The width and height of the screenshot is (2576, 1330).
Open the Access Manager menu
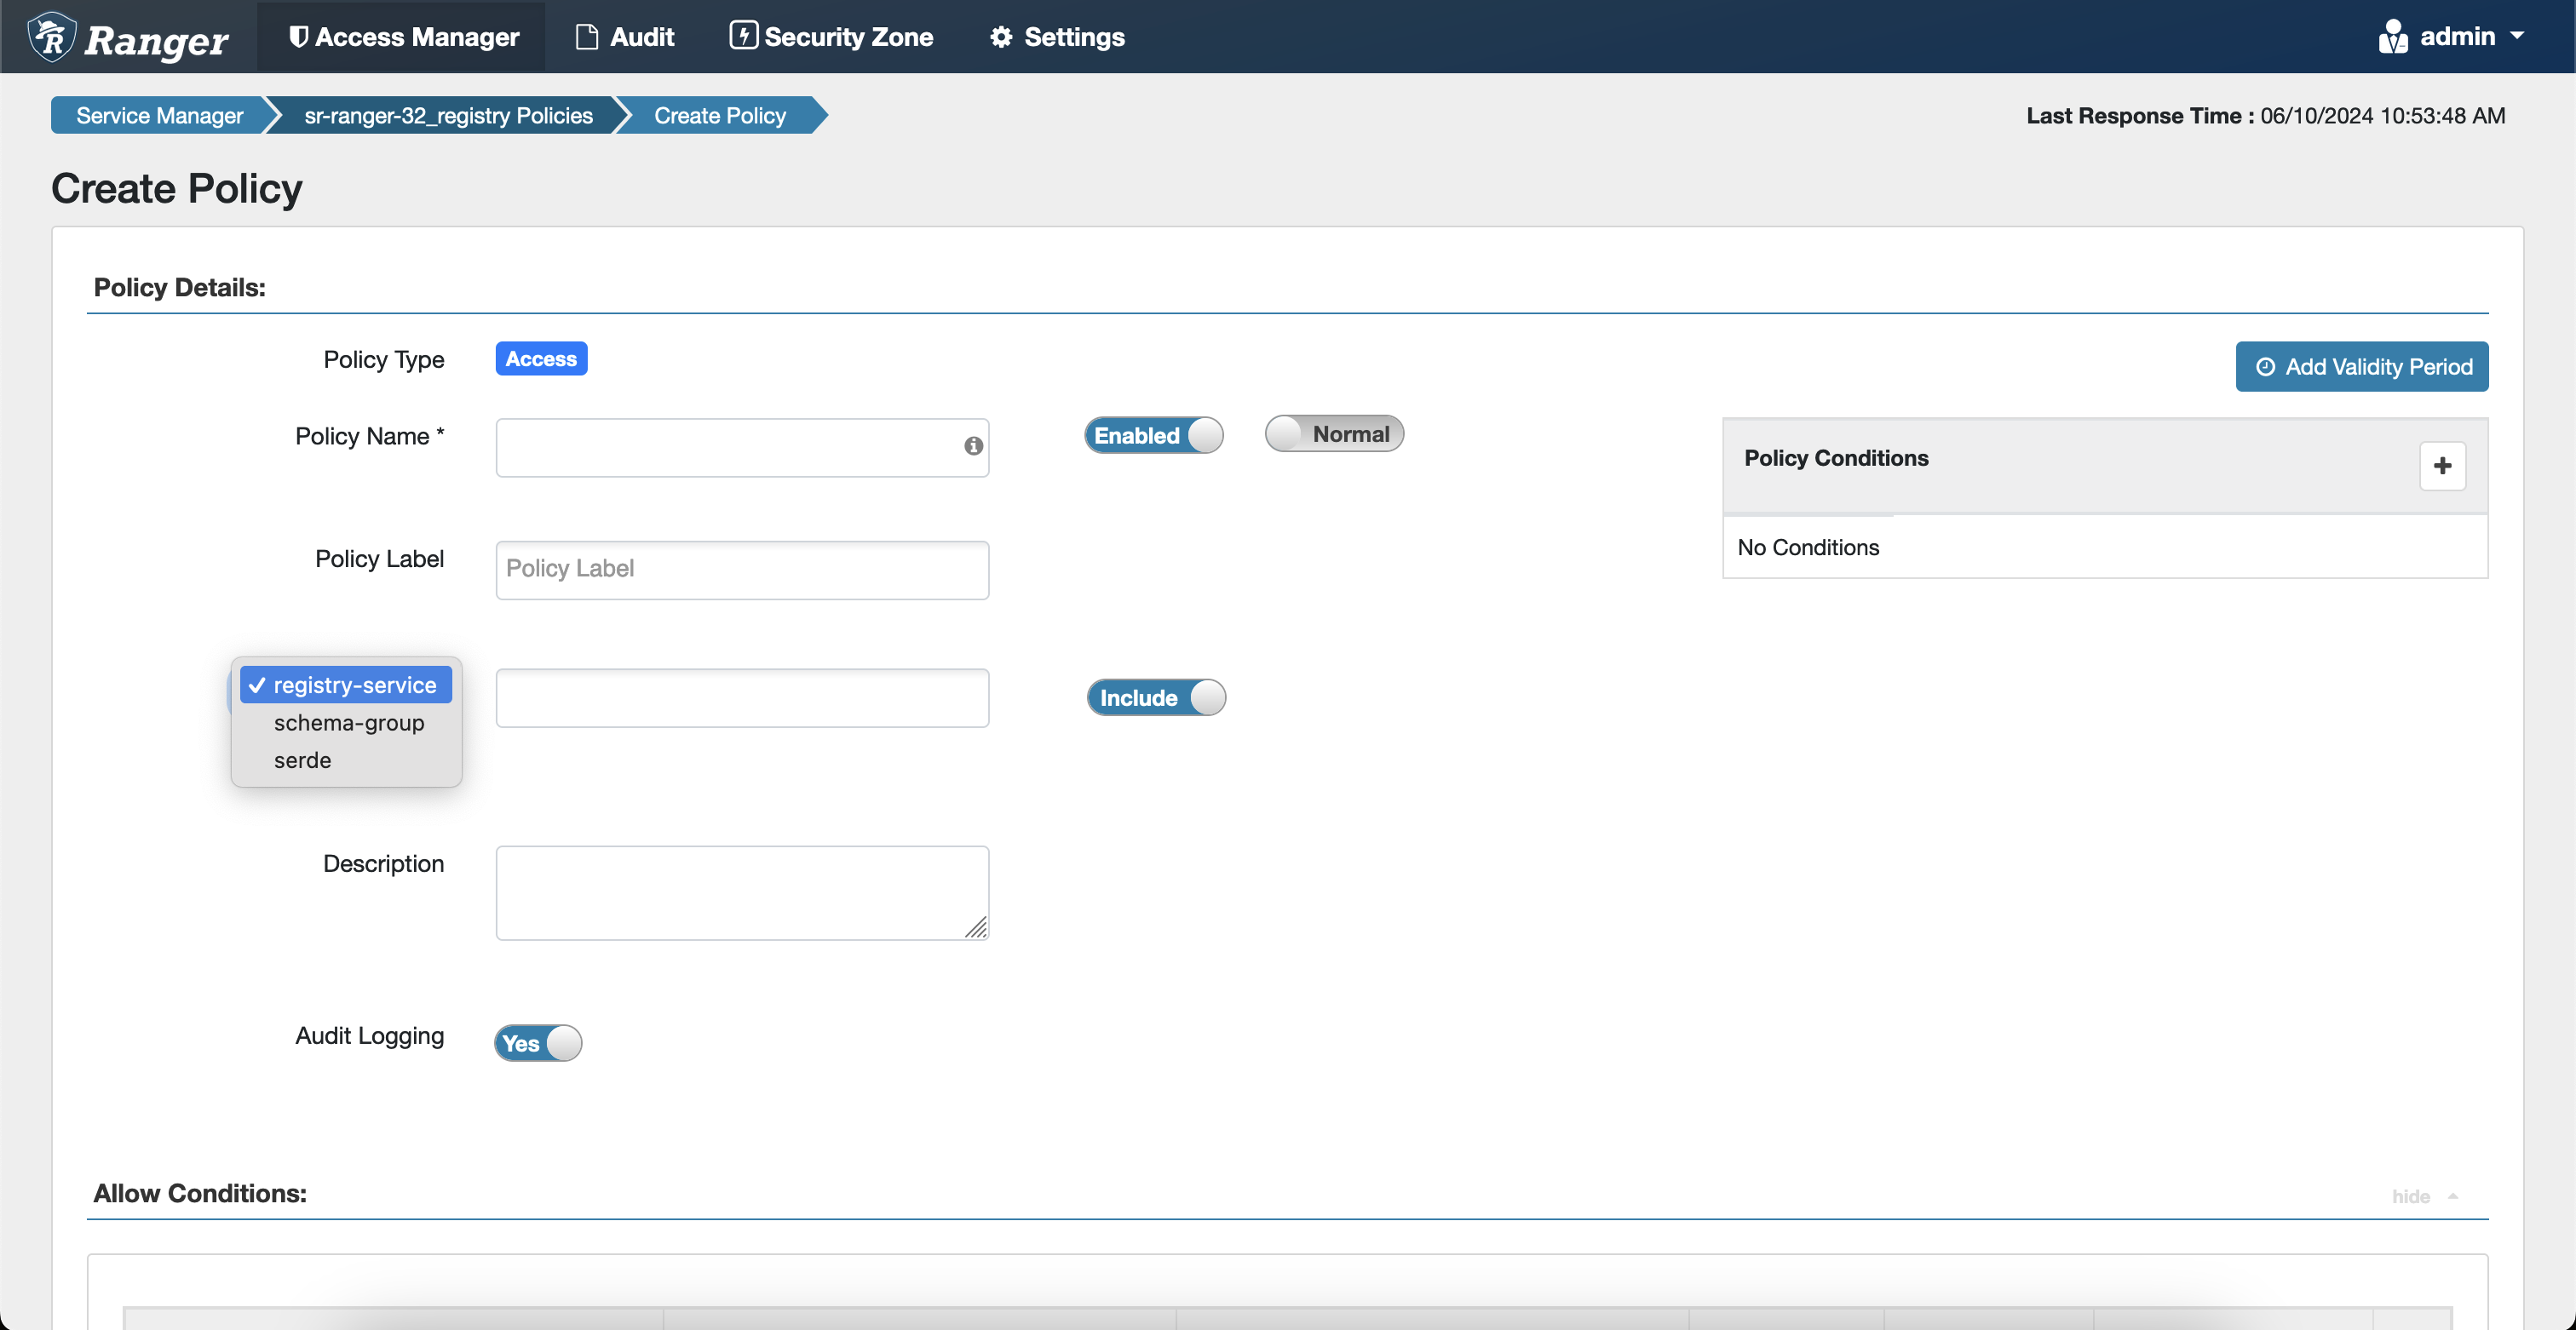[x=401, y=36]
